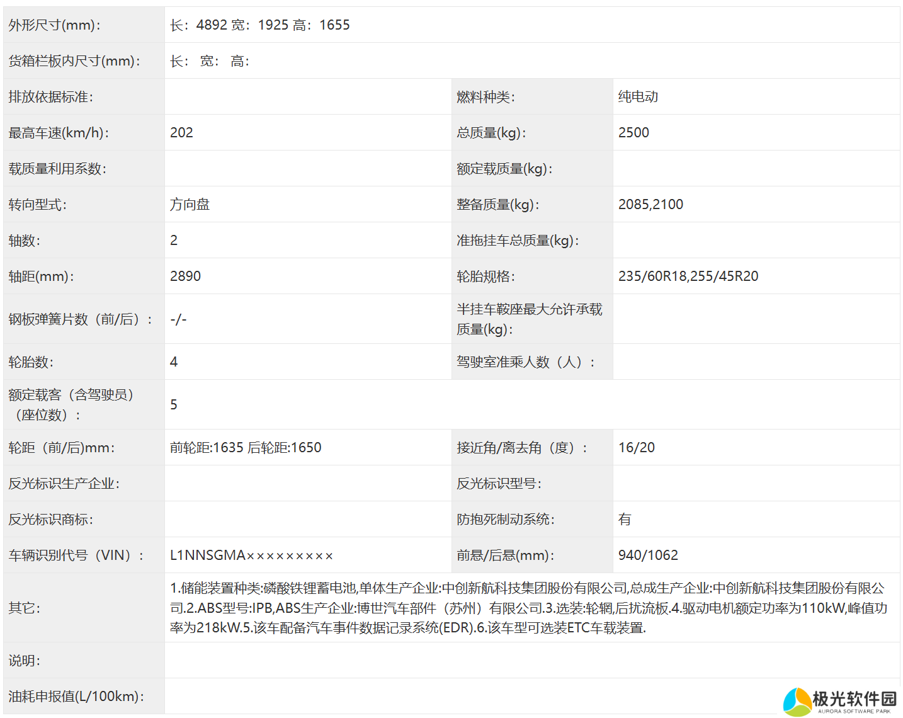The image size is (903, 718).
Task: Select the front and rear track values
Action: tap(246, 448)
